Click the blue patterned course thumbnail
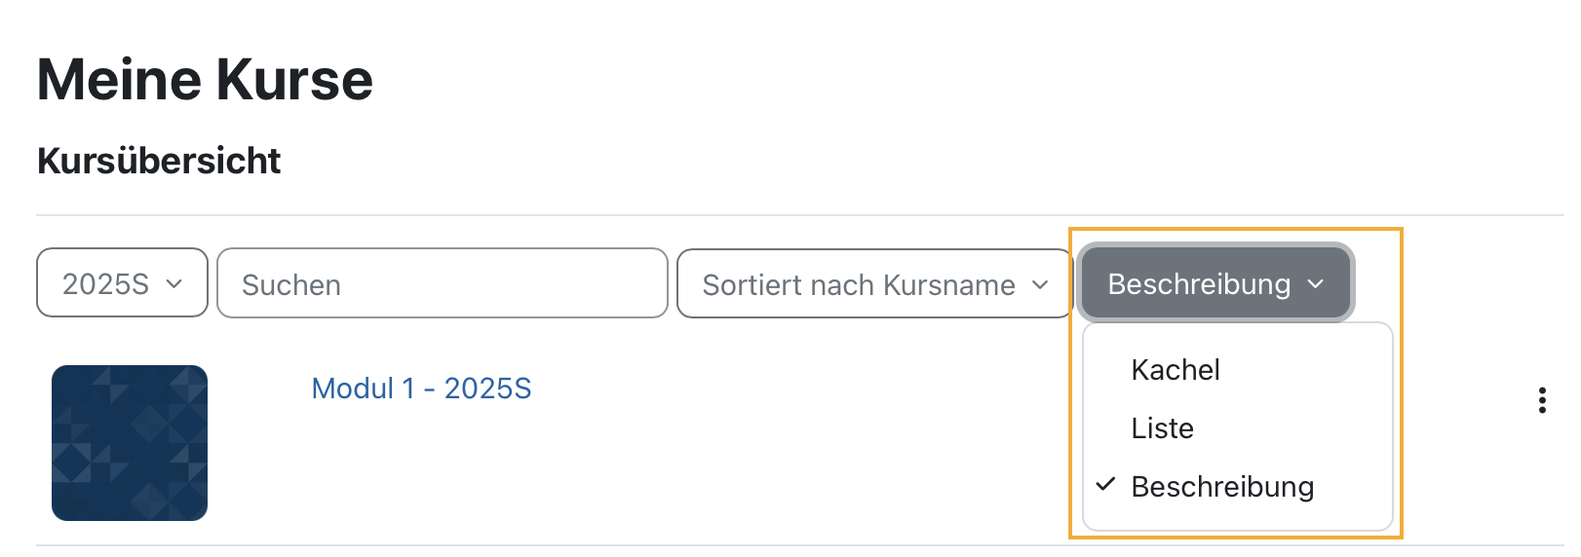 [130, 443]
